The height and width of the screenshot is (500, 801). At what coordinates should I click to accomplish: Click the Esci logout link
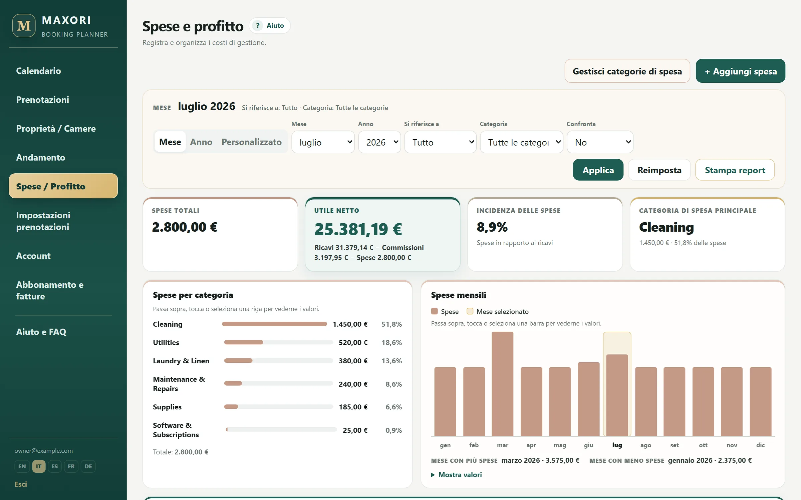(x=21, y=484)
